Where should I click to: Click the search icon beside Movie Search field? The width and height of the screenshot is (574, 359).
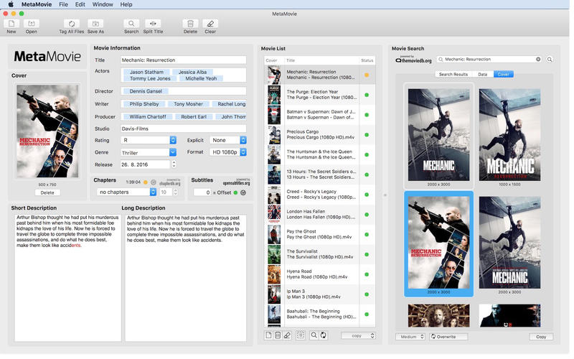(x=550, y=60)
